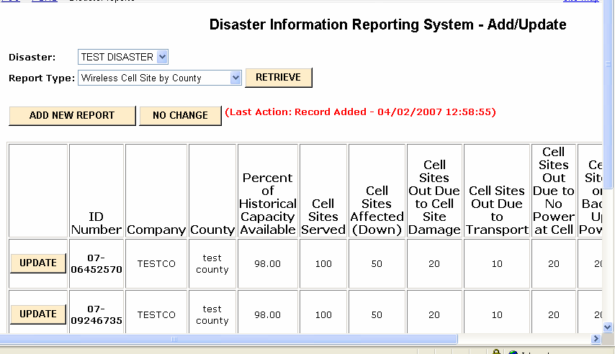Image resolution: width=615 pixels, height=354 pixels.
Task: Click the Company column header
Action: [156, 230]
